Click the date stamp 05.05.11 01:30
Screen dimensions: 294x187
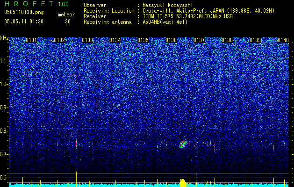click(x=24, y=22)
